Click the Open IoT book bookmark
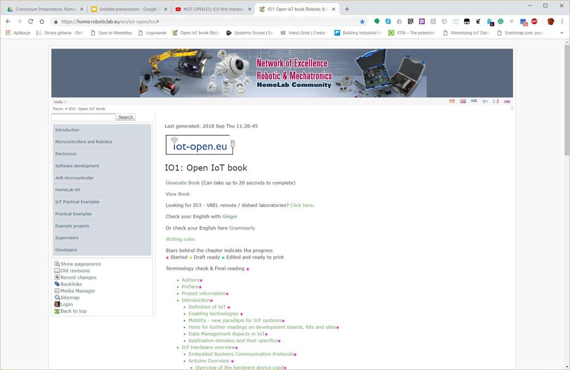570x370 pixels. [x=196, y=33]
